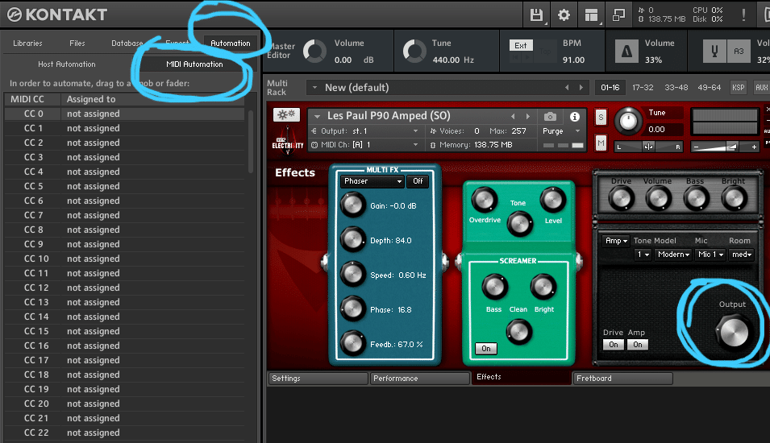The height and width of the screenshot is (443, 770).
Task: Click the camera snapshot icon
Action: click(x=551, y=116)
